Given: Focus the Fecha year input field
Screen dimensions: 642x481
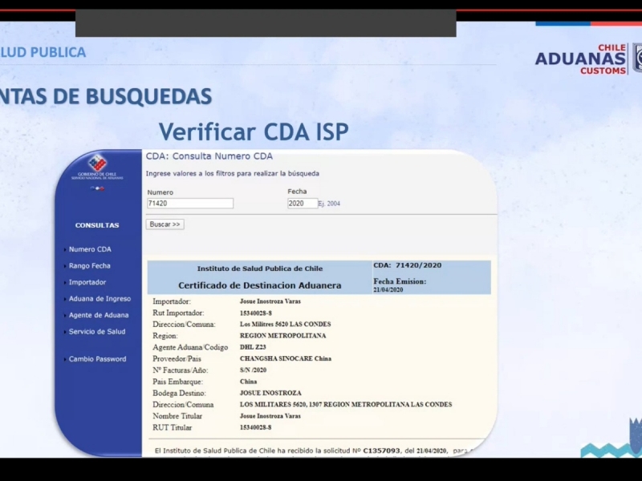Looking at the screenshot, I should pos(302,204).
